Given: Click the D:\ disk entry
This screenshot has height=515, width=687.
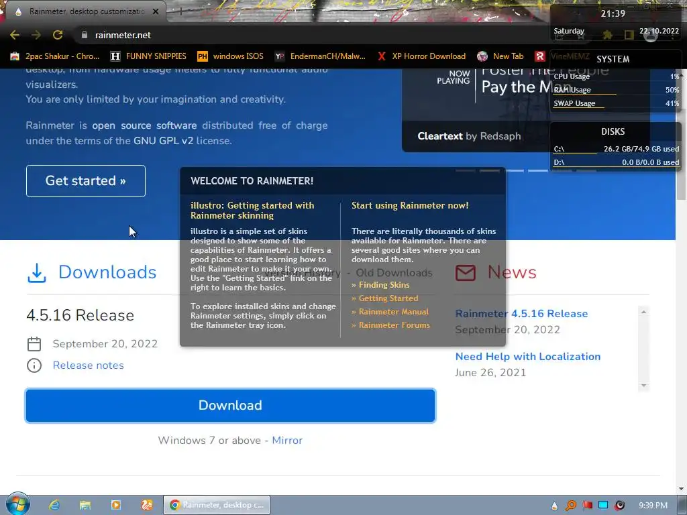Looking at the screenshot, I should [616, 162].
